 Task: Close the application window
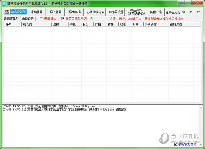(x=197, y=3)
